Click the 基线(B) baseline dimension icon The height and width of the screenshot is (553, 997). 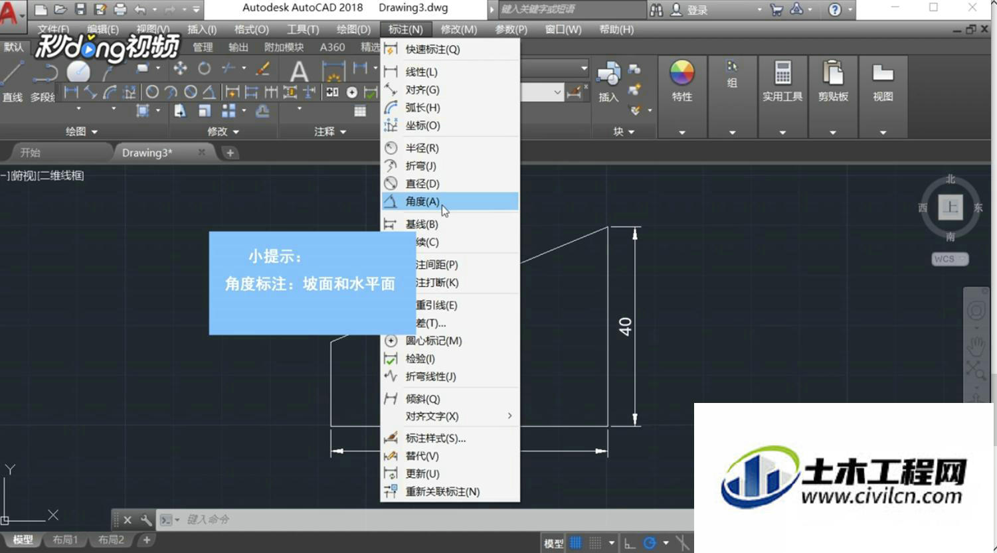point(391,224)
